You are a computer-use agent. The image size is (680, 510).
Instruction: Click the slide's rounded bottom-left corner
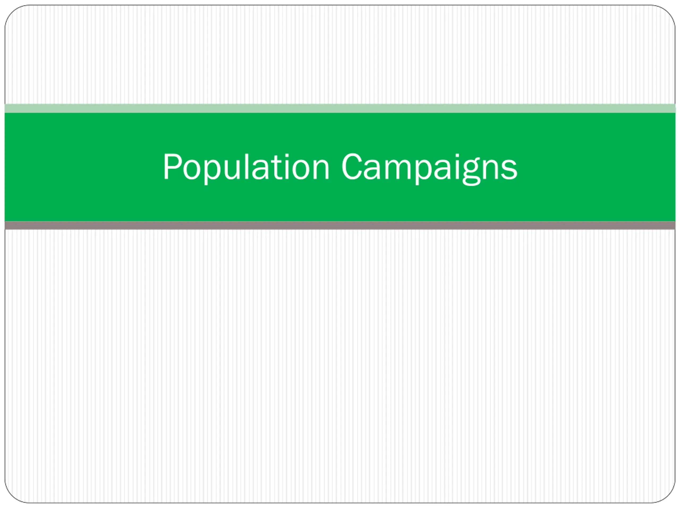click(12, 496)
